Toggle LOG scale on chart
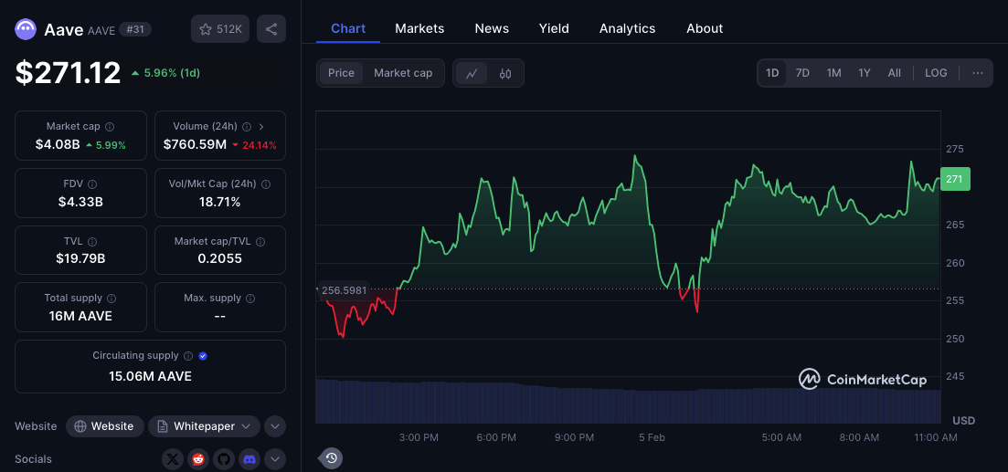 (x=936, y=73)
